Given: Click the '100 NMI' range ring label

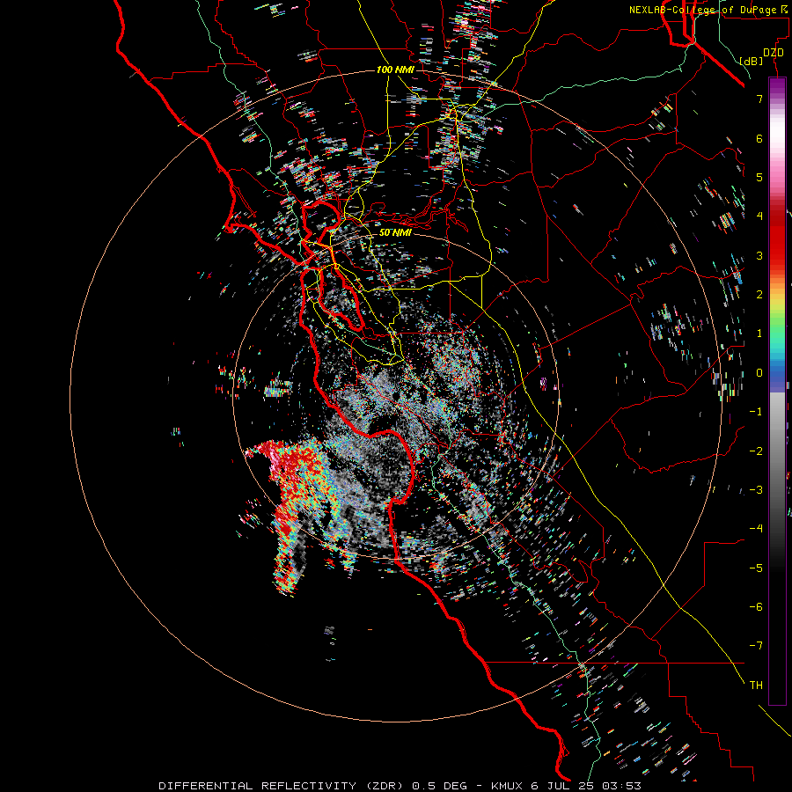Looking at the screenshot, I should coord(395,70).
